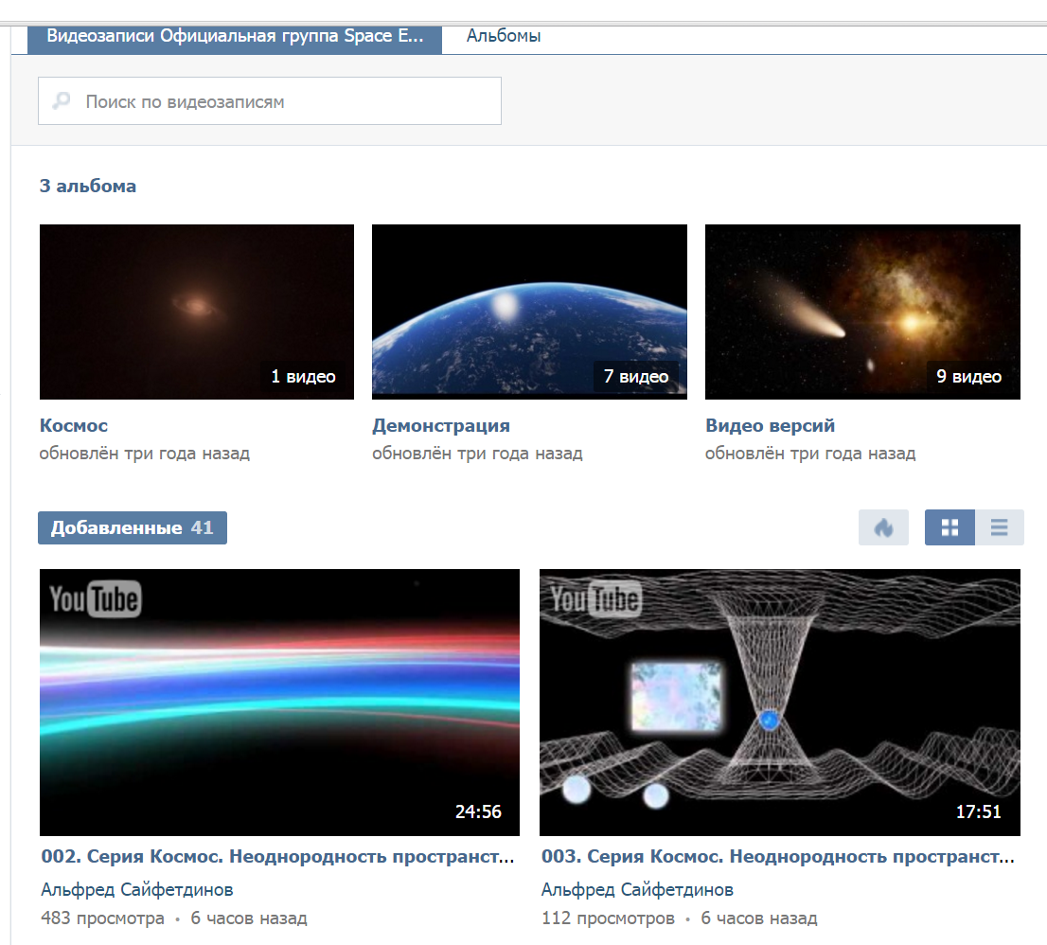
Task: Open the Добавленные 41 section
Action: tap(133, 527)
